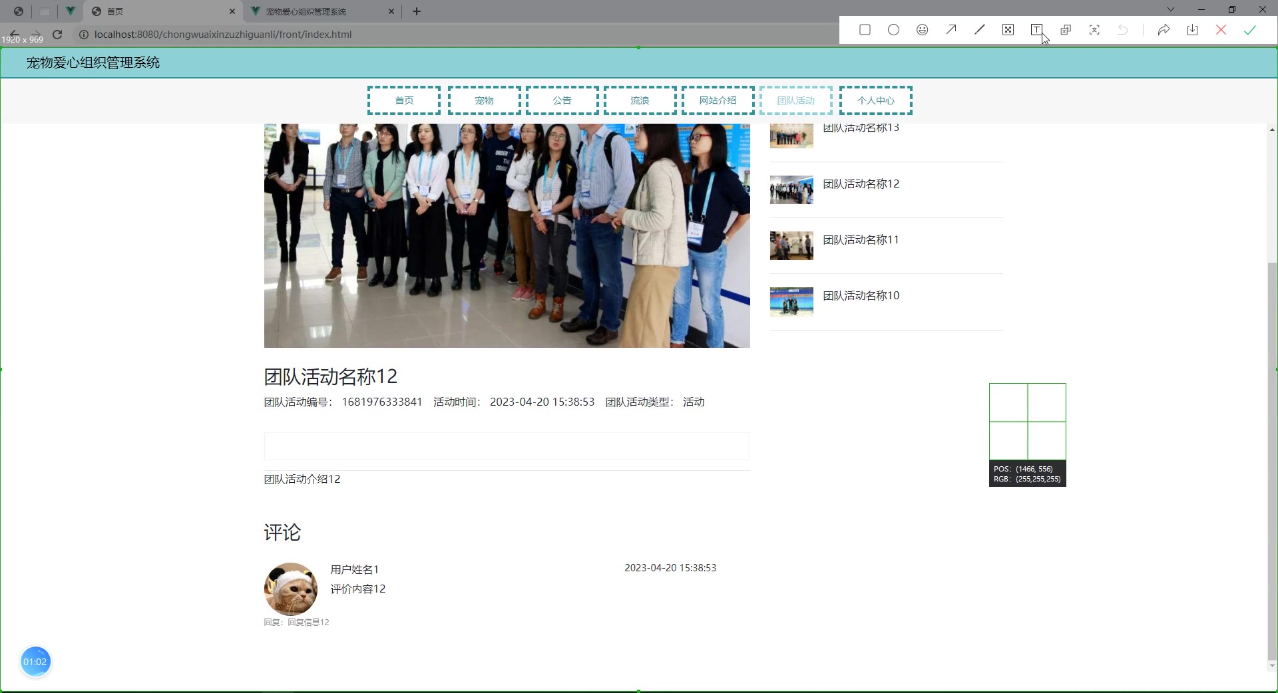Cancel the screenshot with the red X
The width and height of the screenshot is (1278, 693).
click(x=1221, y=30)
